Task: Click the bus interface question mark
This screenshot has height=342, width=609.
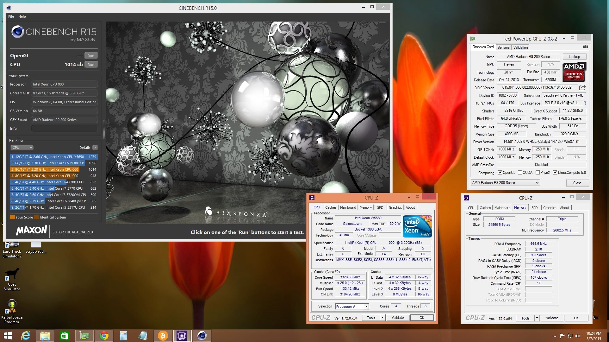Action: pyautogui.click(x=585, y=103)
